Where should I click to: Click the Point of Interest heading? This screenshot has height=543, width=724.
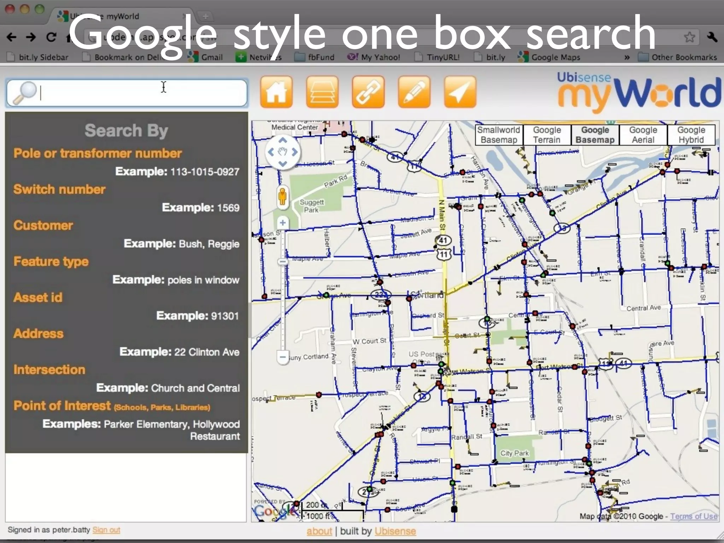62,406
